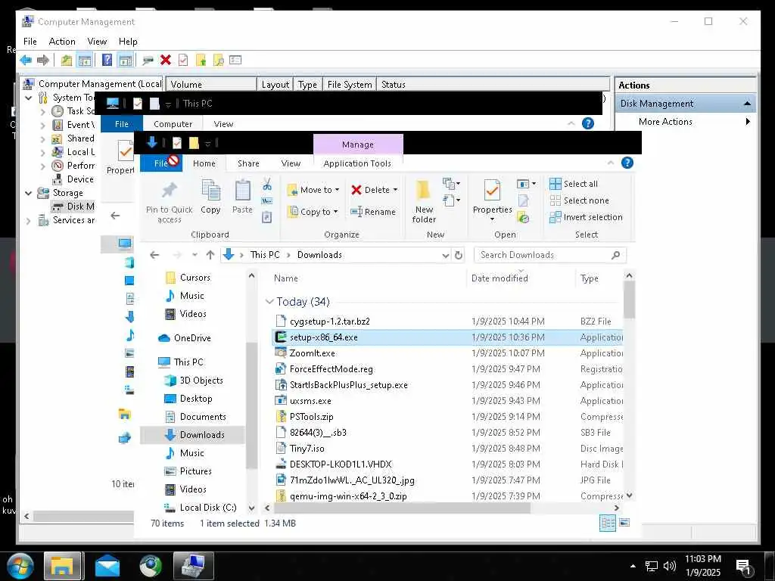
Task: Click the Back arrow in Computer Management toolbar
Action: point(26,61)
